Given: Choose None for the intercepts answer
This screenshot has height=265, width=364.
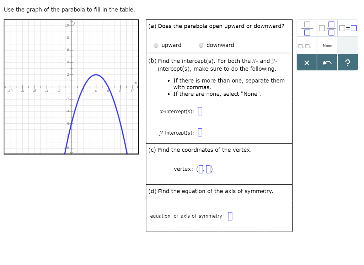Looking at the screenshot, I should click(x=327, y=45).
